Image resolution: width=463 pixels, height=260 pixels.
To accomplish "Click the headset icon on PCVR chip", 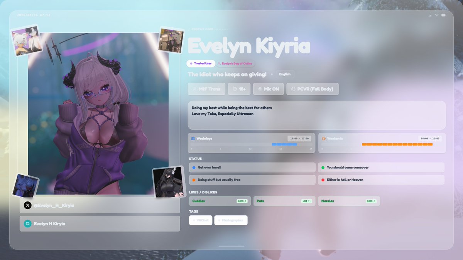I will (293, 89).
